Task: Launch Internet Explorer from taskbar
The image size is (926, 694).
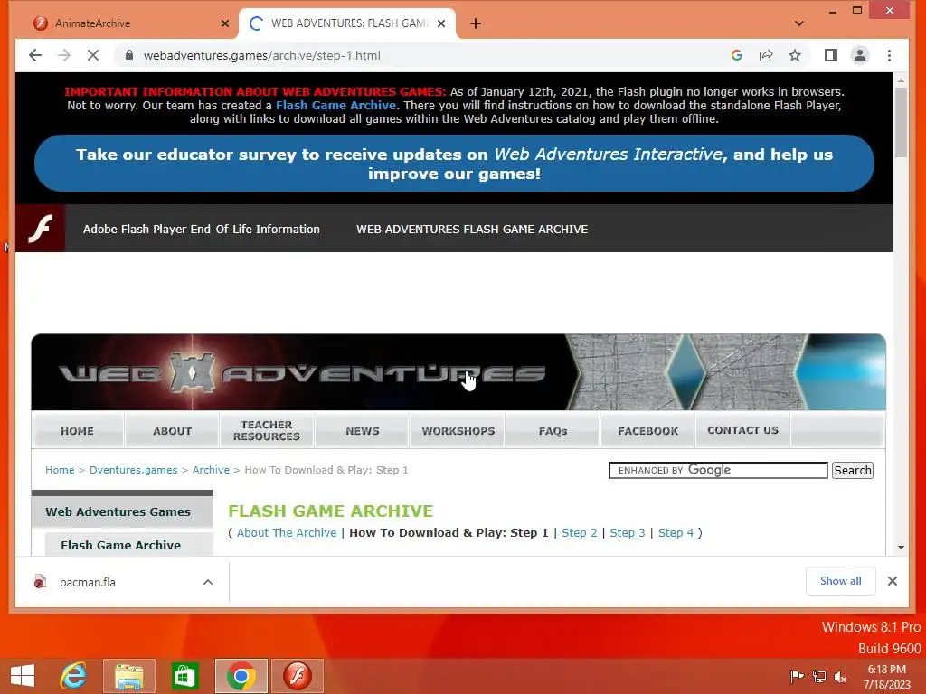Action: pos(73,675)
